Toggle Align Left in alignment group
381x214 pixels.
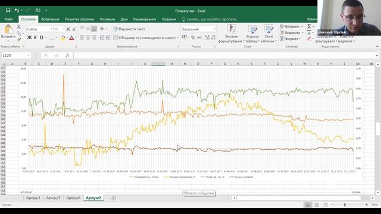click(x=82, y=37)
